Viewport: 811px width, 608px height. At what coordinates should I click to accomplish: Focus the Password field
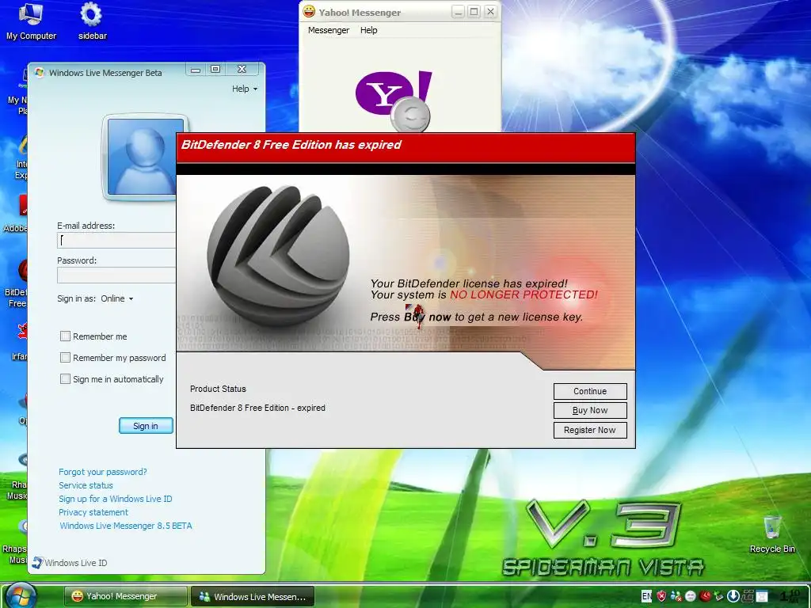116,275
